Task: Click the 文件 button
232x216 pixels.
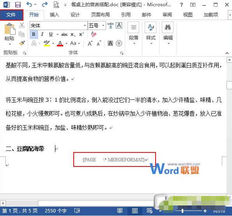Action: (x=12, y=15)
